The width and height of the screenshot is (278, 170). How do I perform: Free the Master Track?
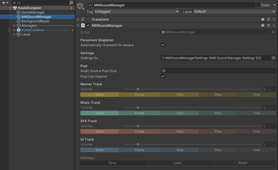pyautogui.click(x=256, y=95)
